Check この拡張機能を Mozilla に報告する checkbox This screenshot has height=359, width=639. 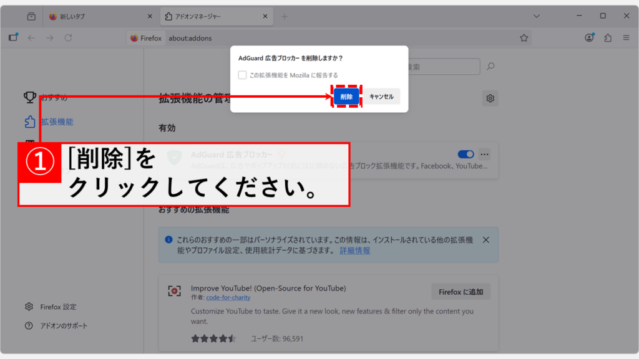(x=242, y=75)
